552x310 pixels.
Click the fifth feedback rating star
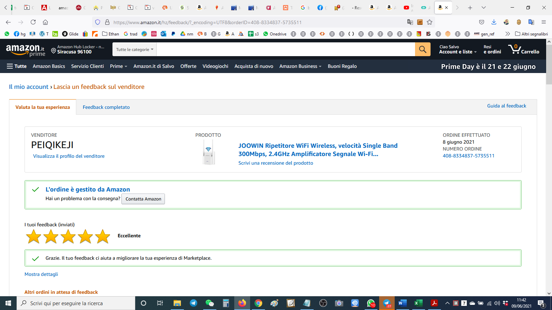coord(102,237)
